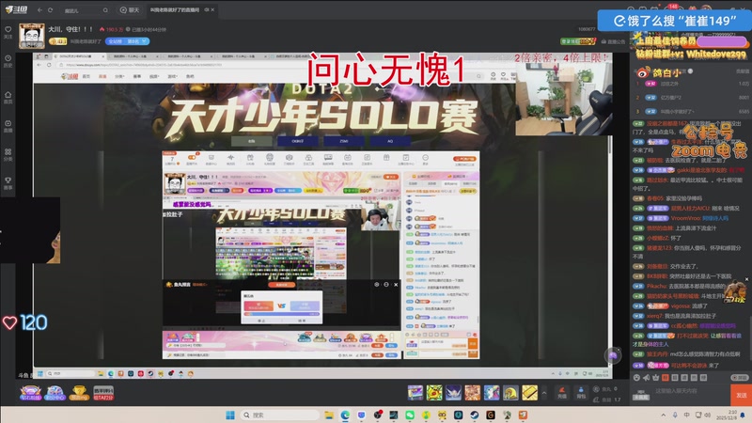The height and width of the screenshot is (423, 752).
Task: Click the "VroomVroom" chat message username
Action: [x=685, y=218]
